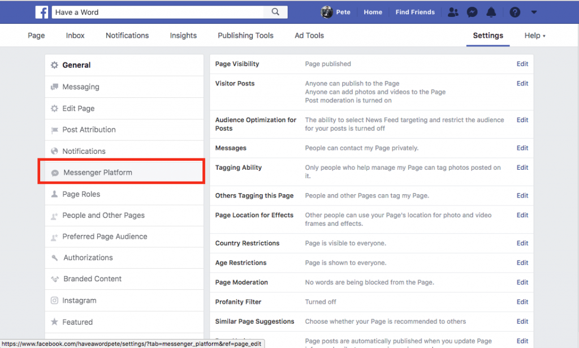This screenshot has width=579, height=348.
Task: Click the quick help question mark icon
Action: pyautogui.click(x=515, y=12)
